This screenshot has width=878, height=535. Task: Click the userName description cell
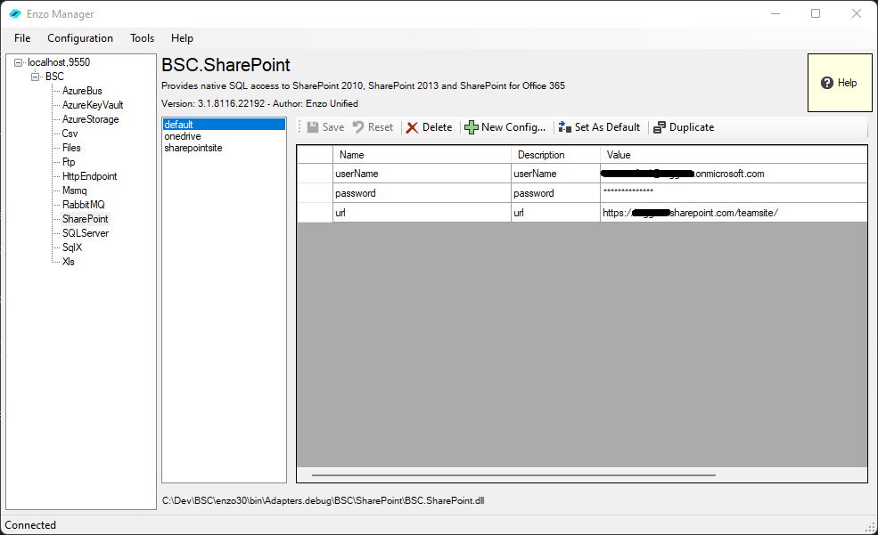(x=555, y=174)
